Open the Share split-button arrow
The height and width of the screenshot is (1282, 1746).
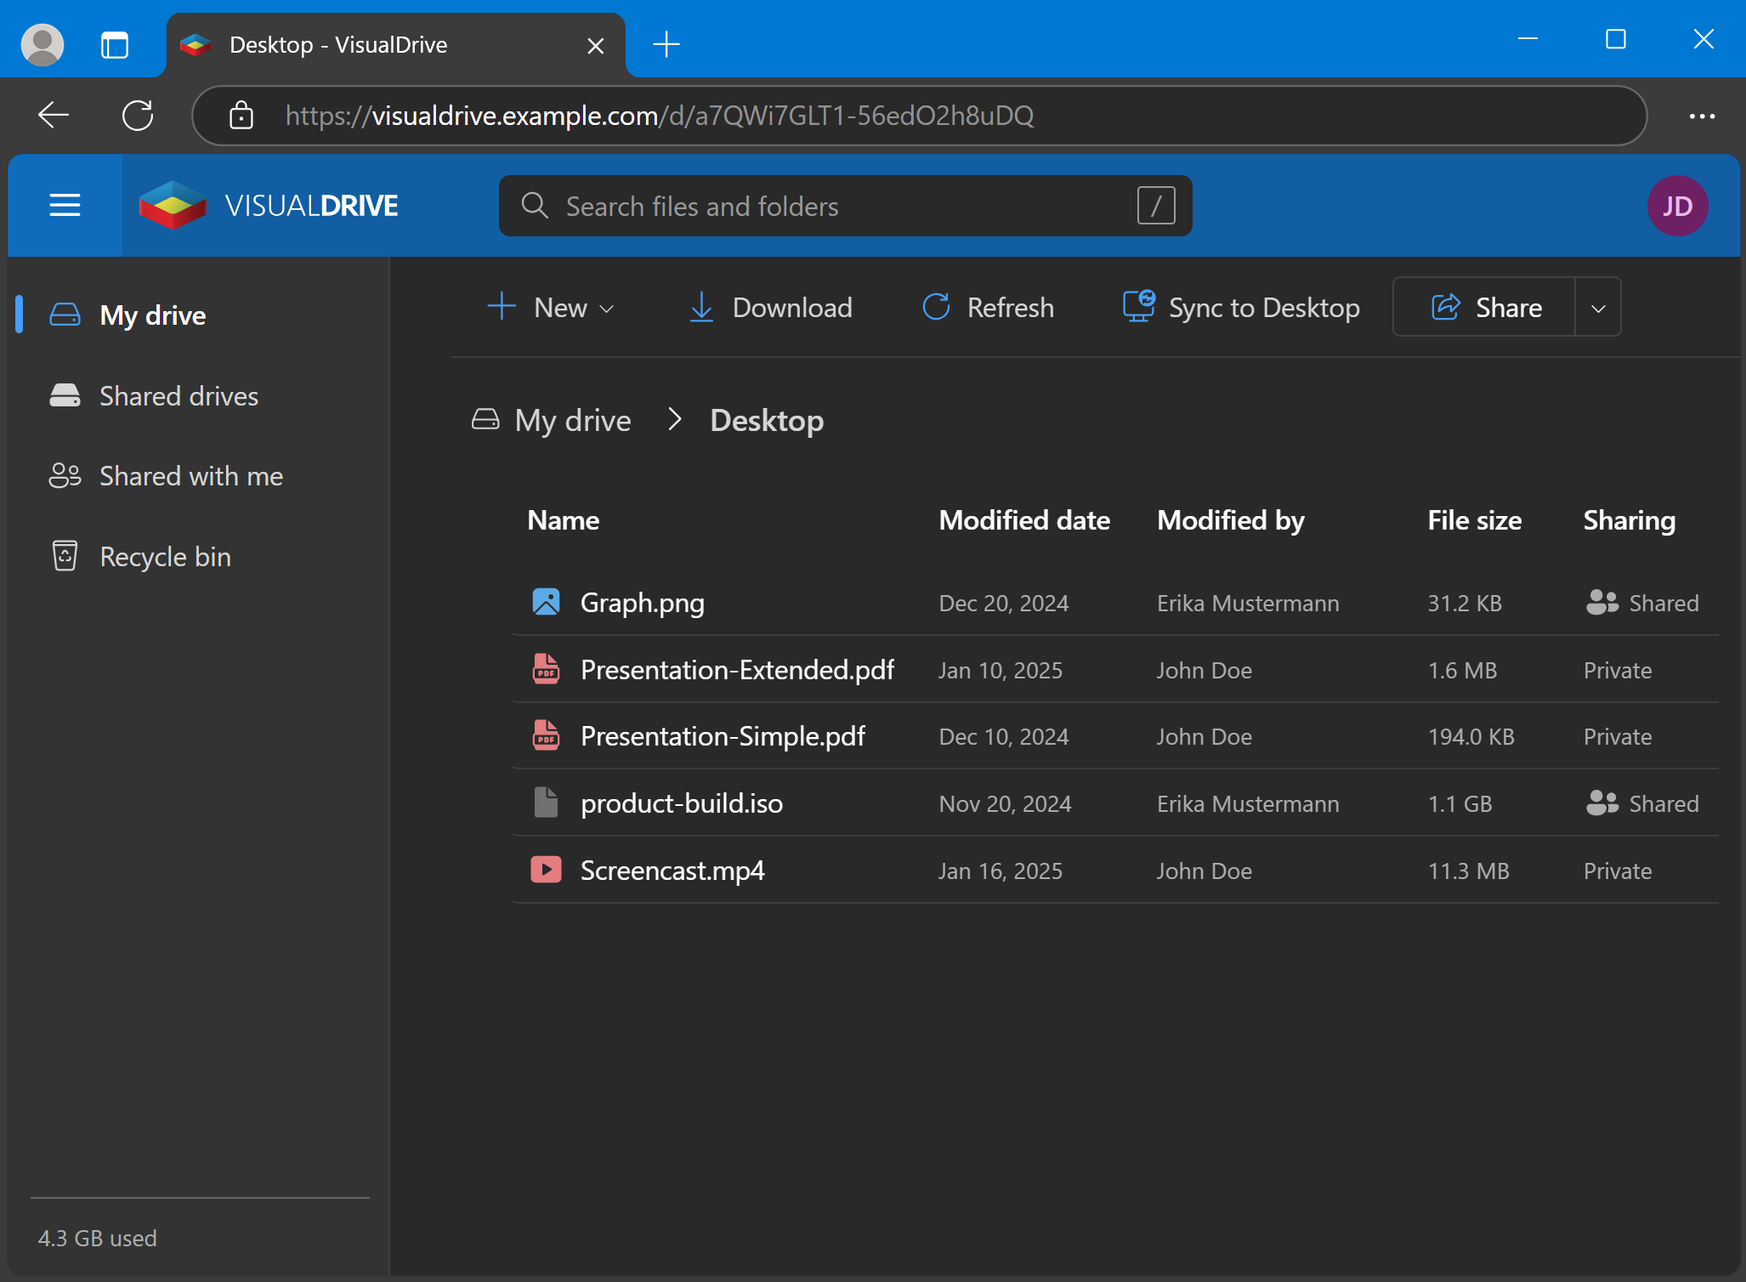point(1598,307)
